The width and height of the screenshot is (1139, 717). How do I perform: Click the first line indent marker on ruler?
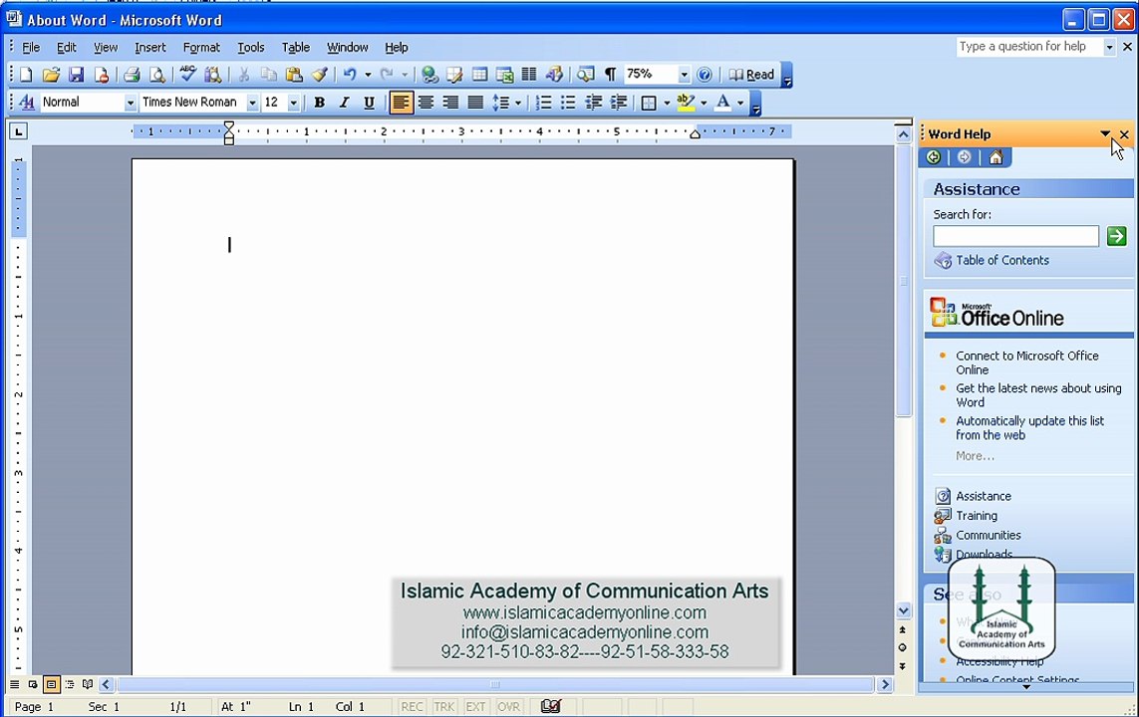pyautogui.click(x=229, y=126)
